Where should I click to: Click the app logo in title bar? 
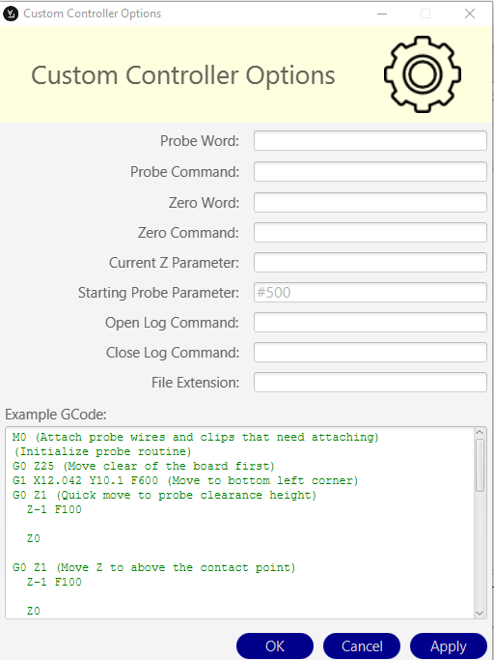pyautogui.click(x=11, y=14)
